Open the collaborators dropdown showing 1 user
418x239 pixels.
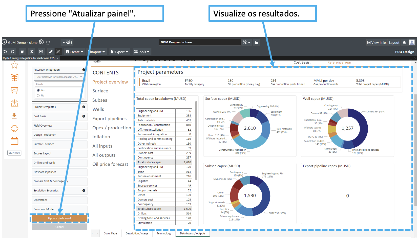point(67,42)
